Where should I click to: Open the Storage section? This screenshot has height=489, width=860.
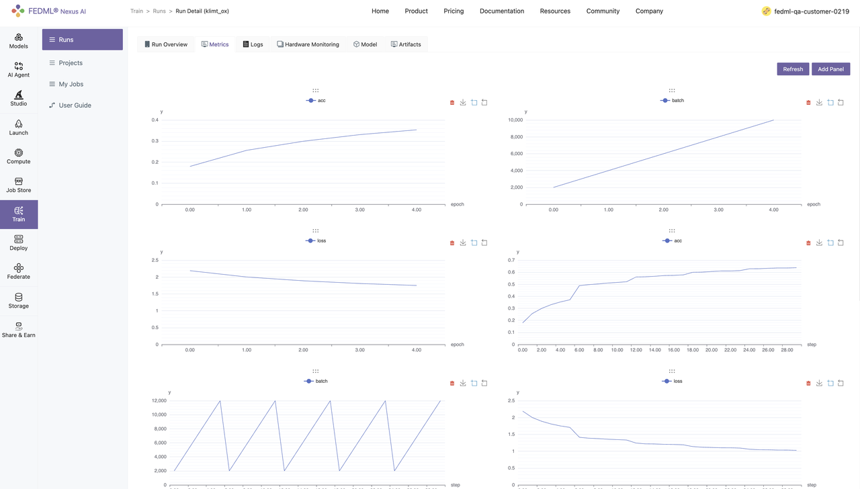(x=19, y=301)
